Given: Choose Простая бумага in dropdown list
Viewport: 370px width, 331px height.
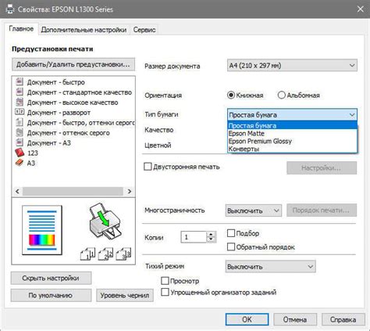Looking at the screenshot, I should click(x=292, y=125).
